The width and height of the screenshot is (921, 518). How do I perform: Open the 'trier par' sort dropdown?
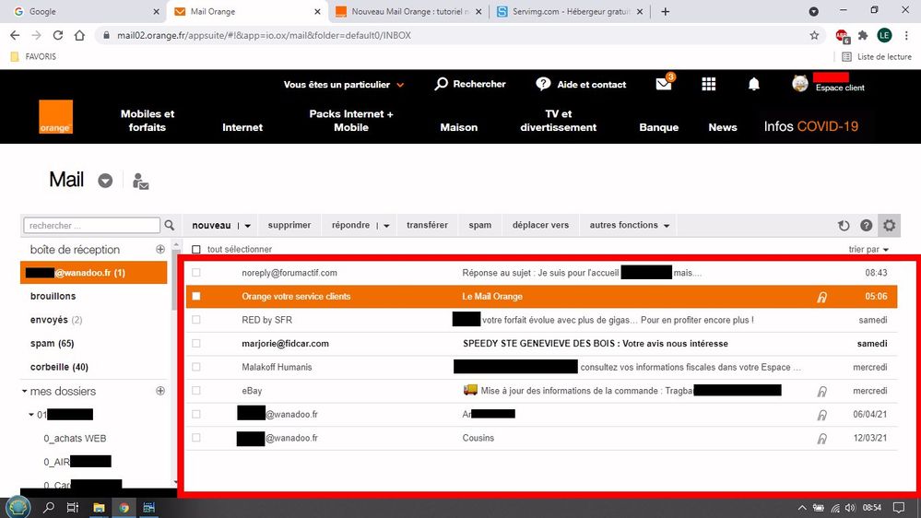[x=868, y=250]
